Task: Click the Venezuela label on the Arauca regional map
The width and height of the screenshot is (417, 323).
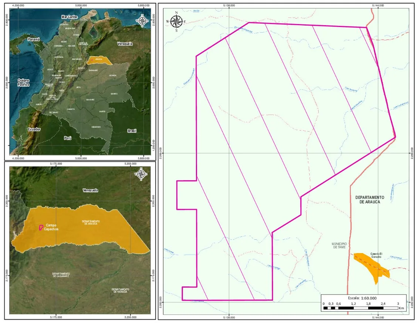Action: [91, 190]
